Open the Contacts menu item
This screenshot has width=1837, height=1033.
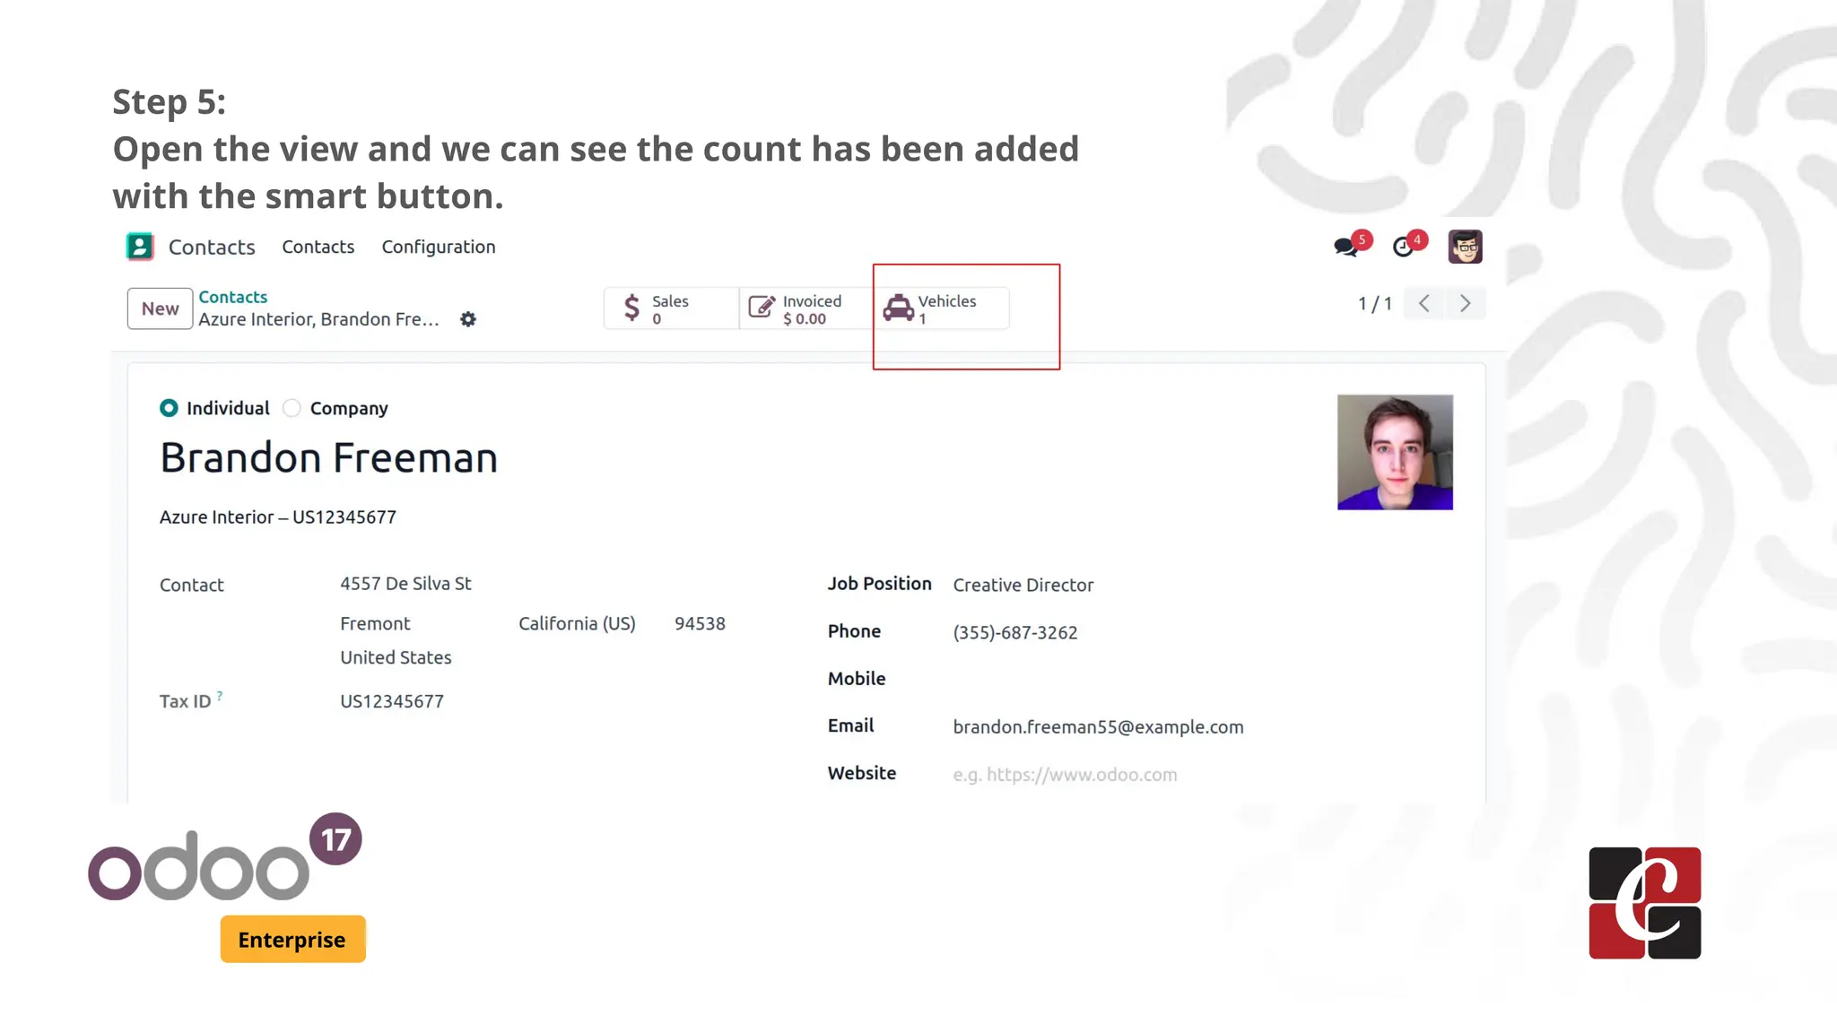318,247
